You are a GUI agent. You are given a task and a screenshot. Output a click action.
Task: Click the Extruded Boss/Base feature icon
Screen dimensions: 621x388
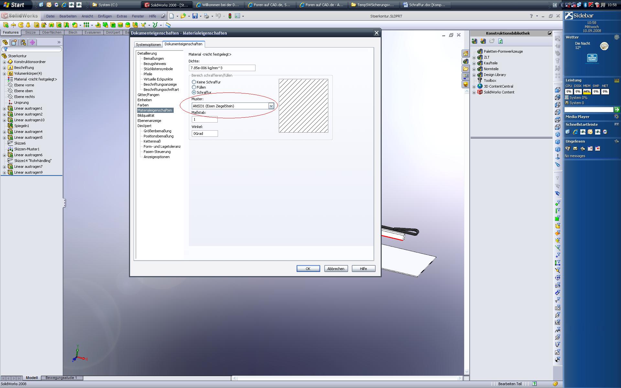5,25
